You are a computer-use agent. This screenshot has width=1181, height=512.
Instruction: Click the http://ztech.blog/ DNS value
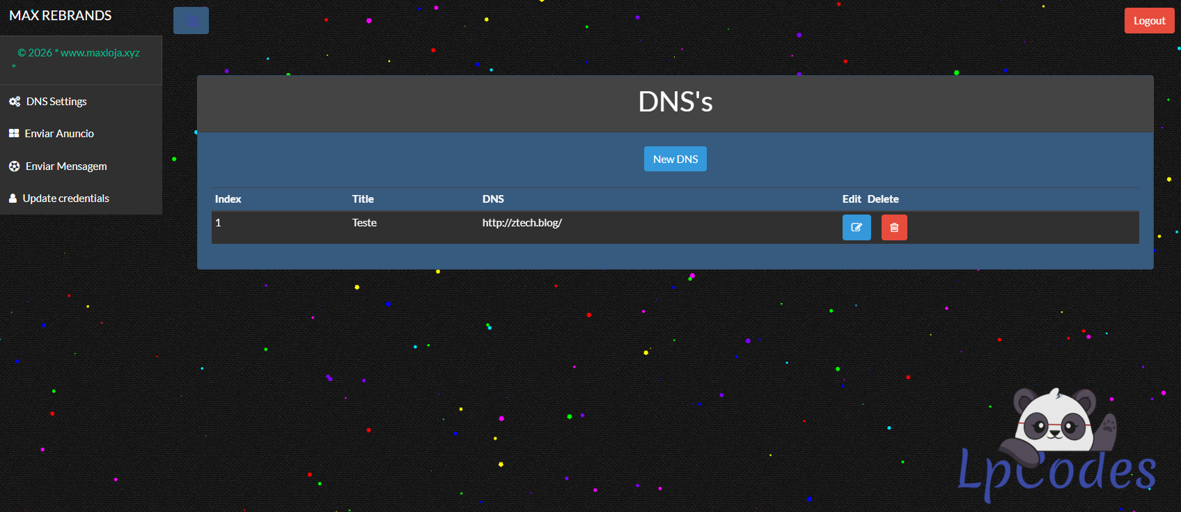click(x=522, y=223)
